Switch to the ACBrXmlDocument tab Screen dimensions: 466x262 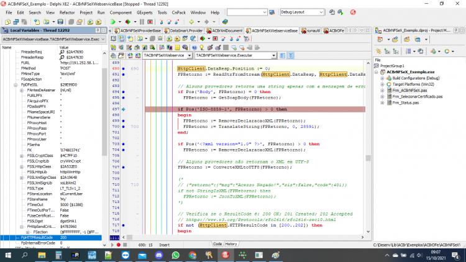click(x=225, y=30)
